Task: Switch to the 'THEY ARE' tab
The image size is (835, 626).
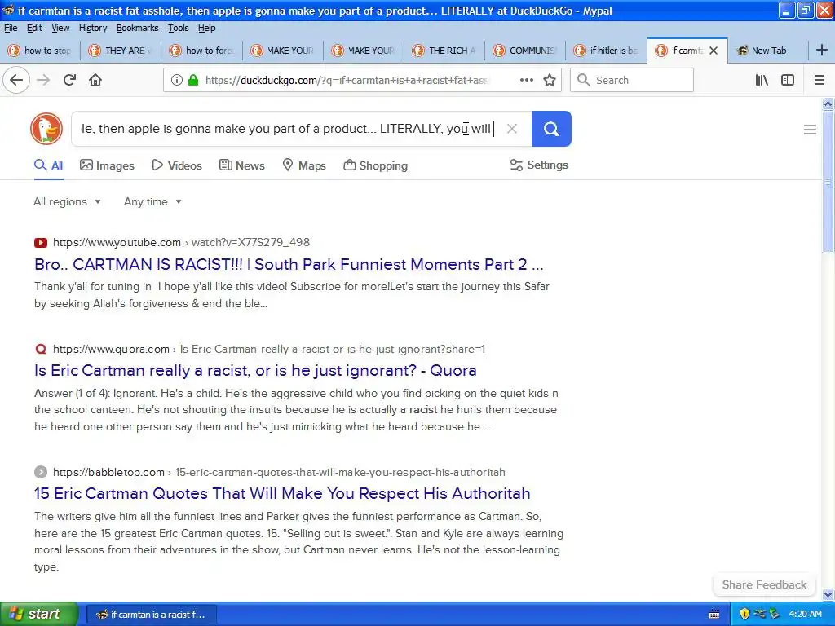Action: point(121,51)
